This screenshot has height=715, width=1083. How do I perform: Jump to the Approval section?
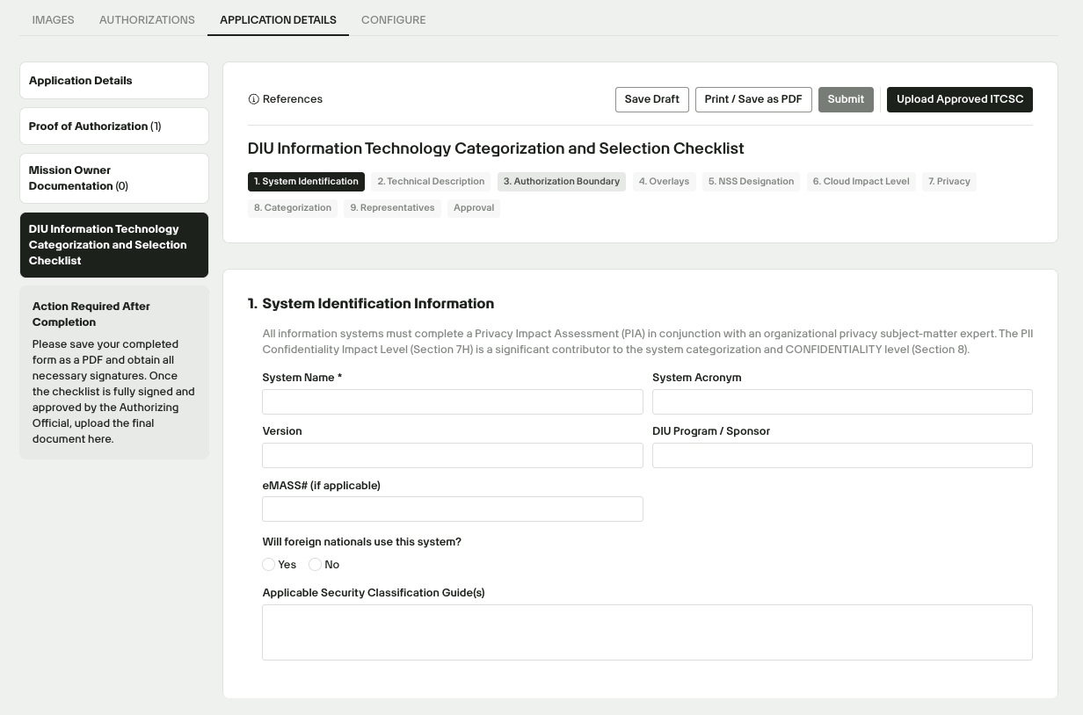click(x=474, y=208)
